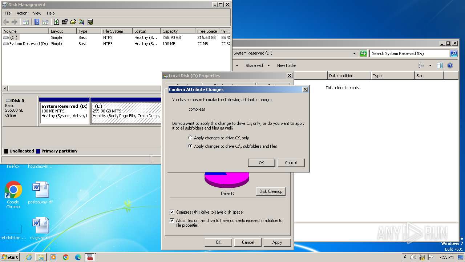Show hidden tray icons arrow
This screenshot has width=465, height=262.
tap(405, 257)
